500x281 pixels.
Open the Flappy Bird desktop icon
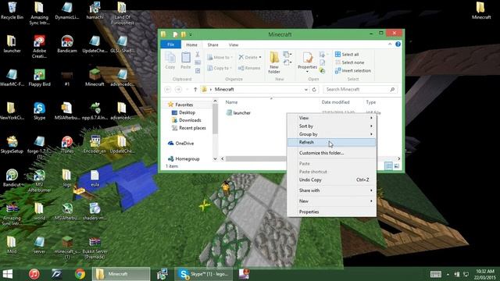coord(39,78)
